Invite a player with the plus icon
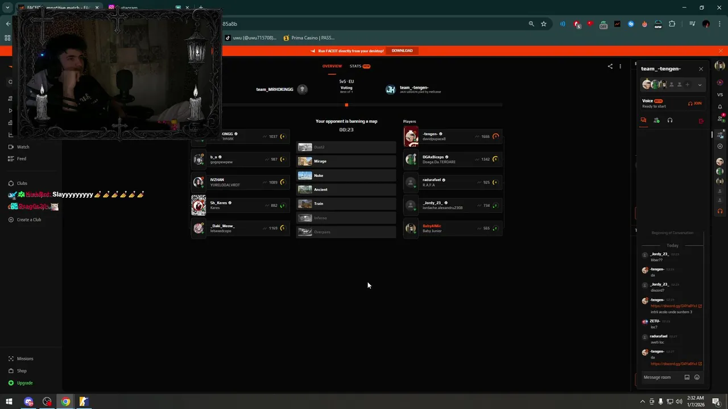 [687, 85]
